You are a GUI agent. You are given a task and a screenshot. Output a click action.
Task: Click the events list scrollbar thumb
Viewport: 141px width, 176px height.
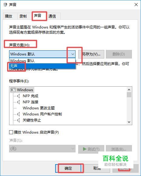pyautogui.click(x=129, y=95)
